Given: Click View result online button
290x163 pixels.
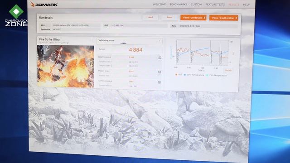Looking at the screenshot, I should tap(223, 18).
